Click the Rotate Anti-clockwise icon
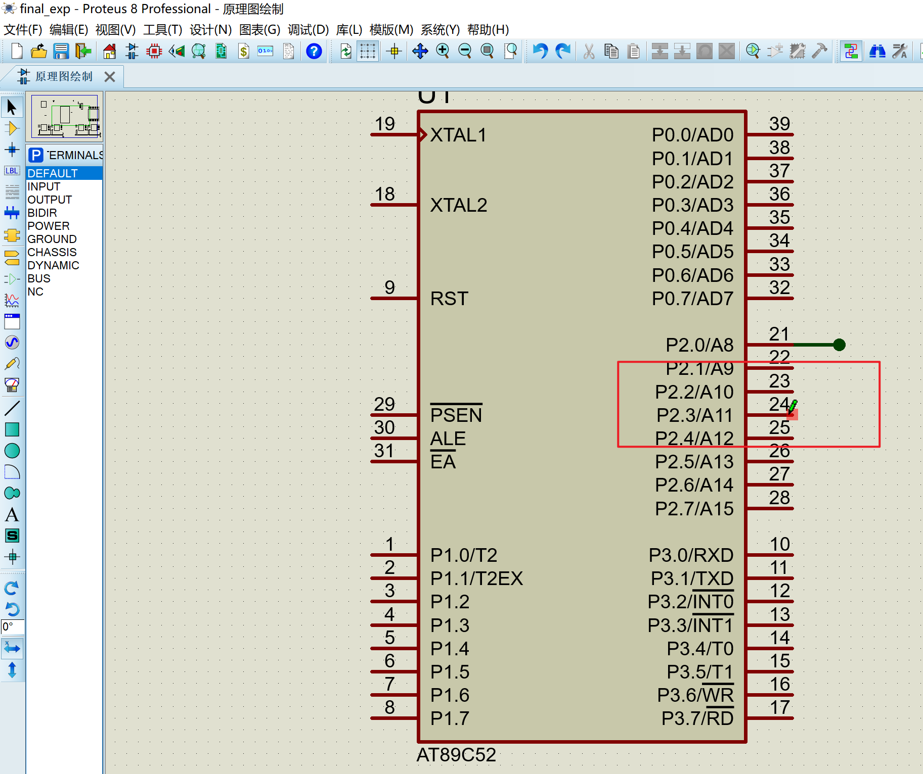923x774 pixels. tap(12, 609)
